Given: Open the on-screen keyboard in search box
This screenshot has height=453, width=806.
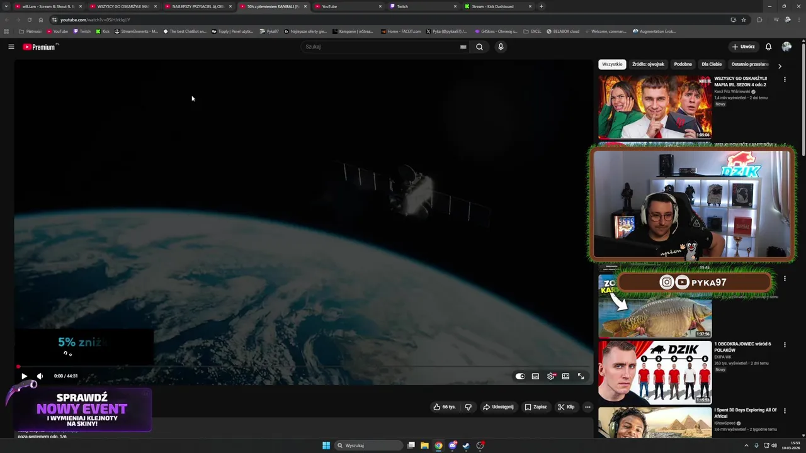Looking at the screenshot, I should coord(463,47).
